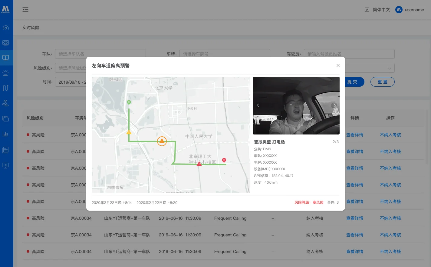Open the dashboard overview from the sidebar
This screenshot has height=267, width=431.
coord(6,28)
